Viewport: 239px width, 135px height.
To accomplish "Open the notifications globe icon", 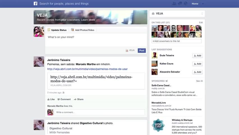I will pyautogui.click(x=185, y=3).
